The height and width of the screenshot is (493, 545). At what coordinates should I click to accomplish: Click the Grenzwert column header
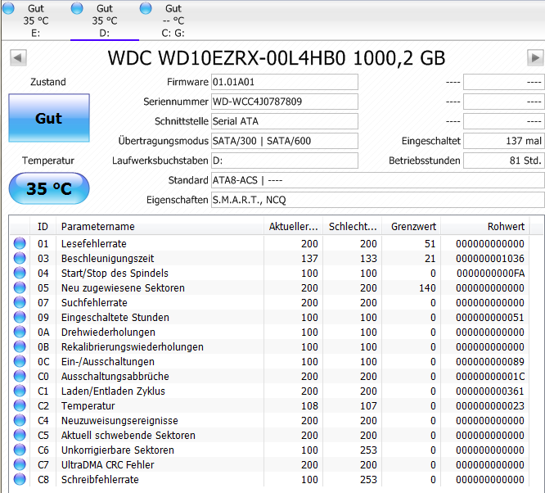412,227
